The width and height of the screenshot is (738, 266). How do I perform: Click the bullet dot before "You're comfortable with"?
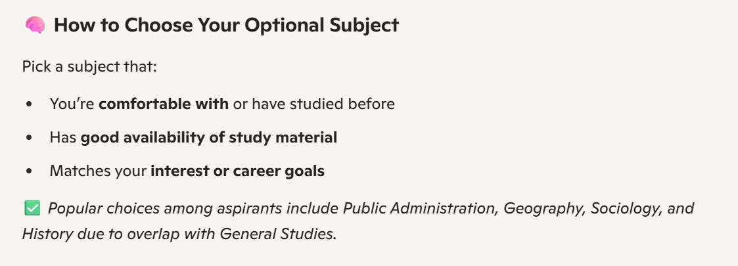point(28,104)
